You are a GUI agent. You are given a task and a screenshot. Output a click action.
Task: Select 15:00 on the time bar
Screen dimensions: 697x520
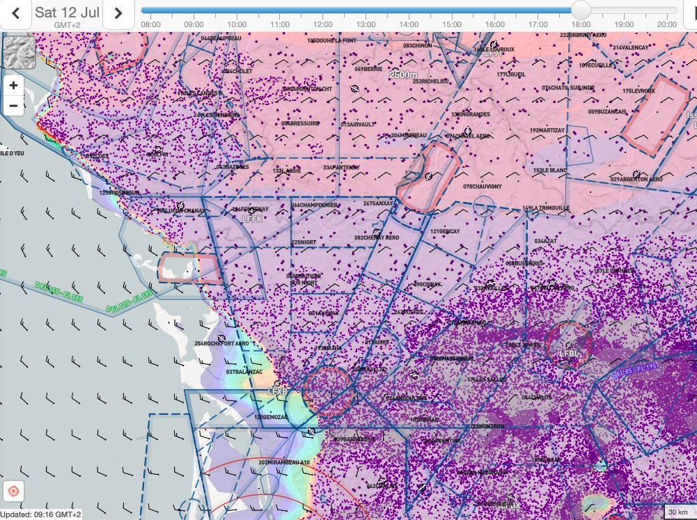[x=451, y=24]
